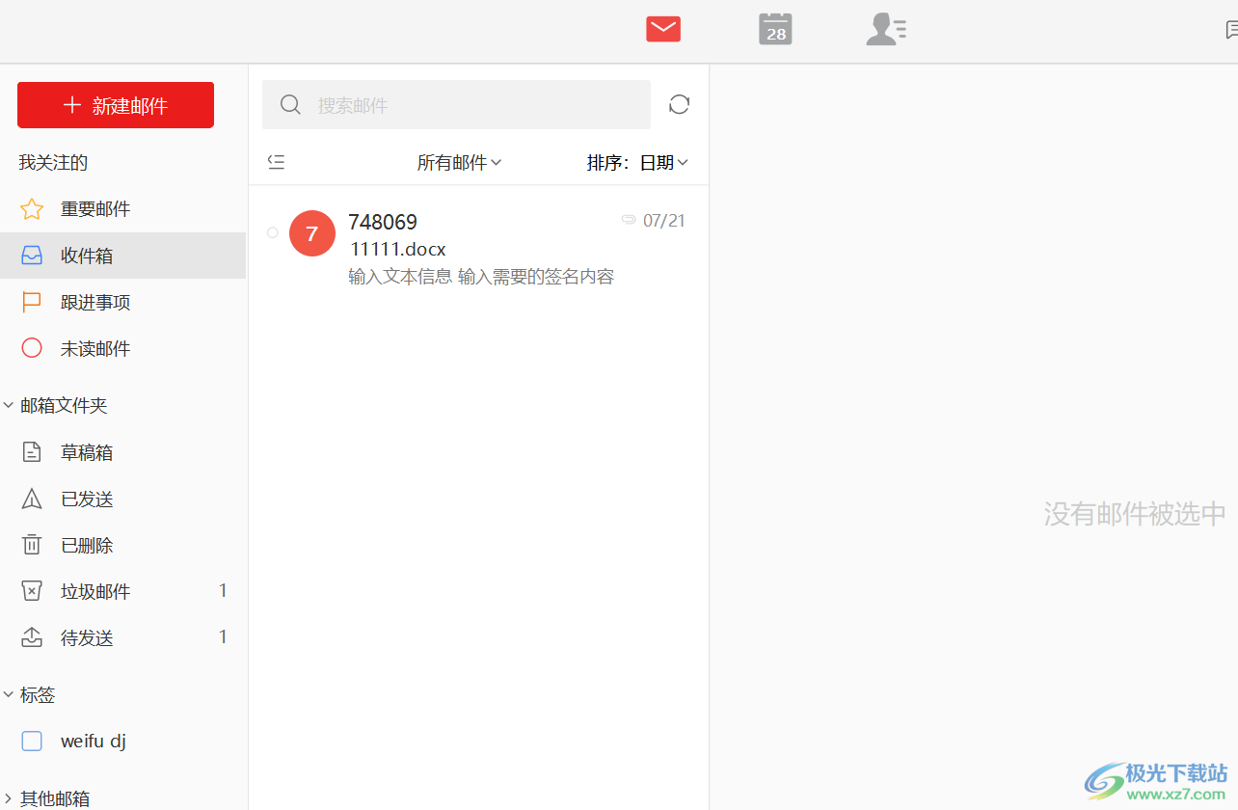Click the star icon for 重要邮件
1238x810 pixels.
pos(32,209)
